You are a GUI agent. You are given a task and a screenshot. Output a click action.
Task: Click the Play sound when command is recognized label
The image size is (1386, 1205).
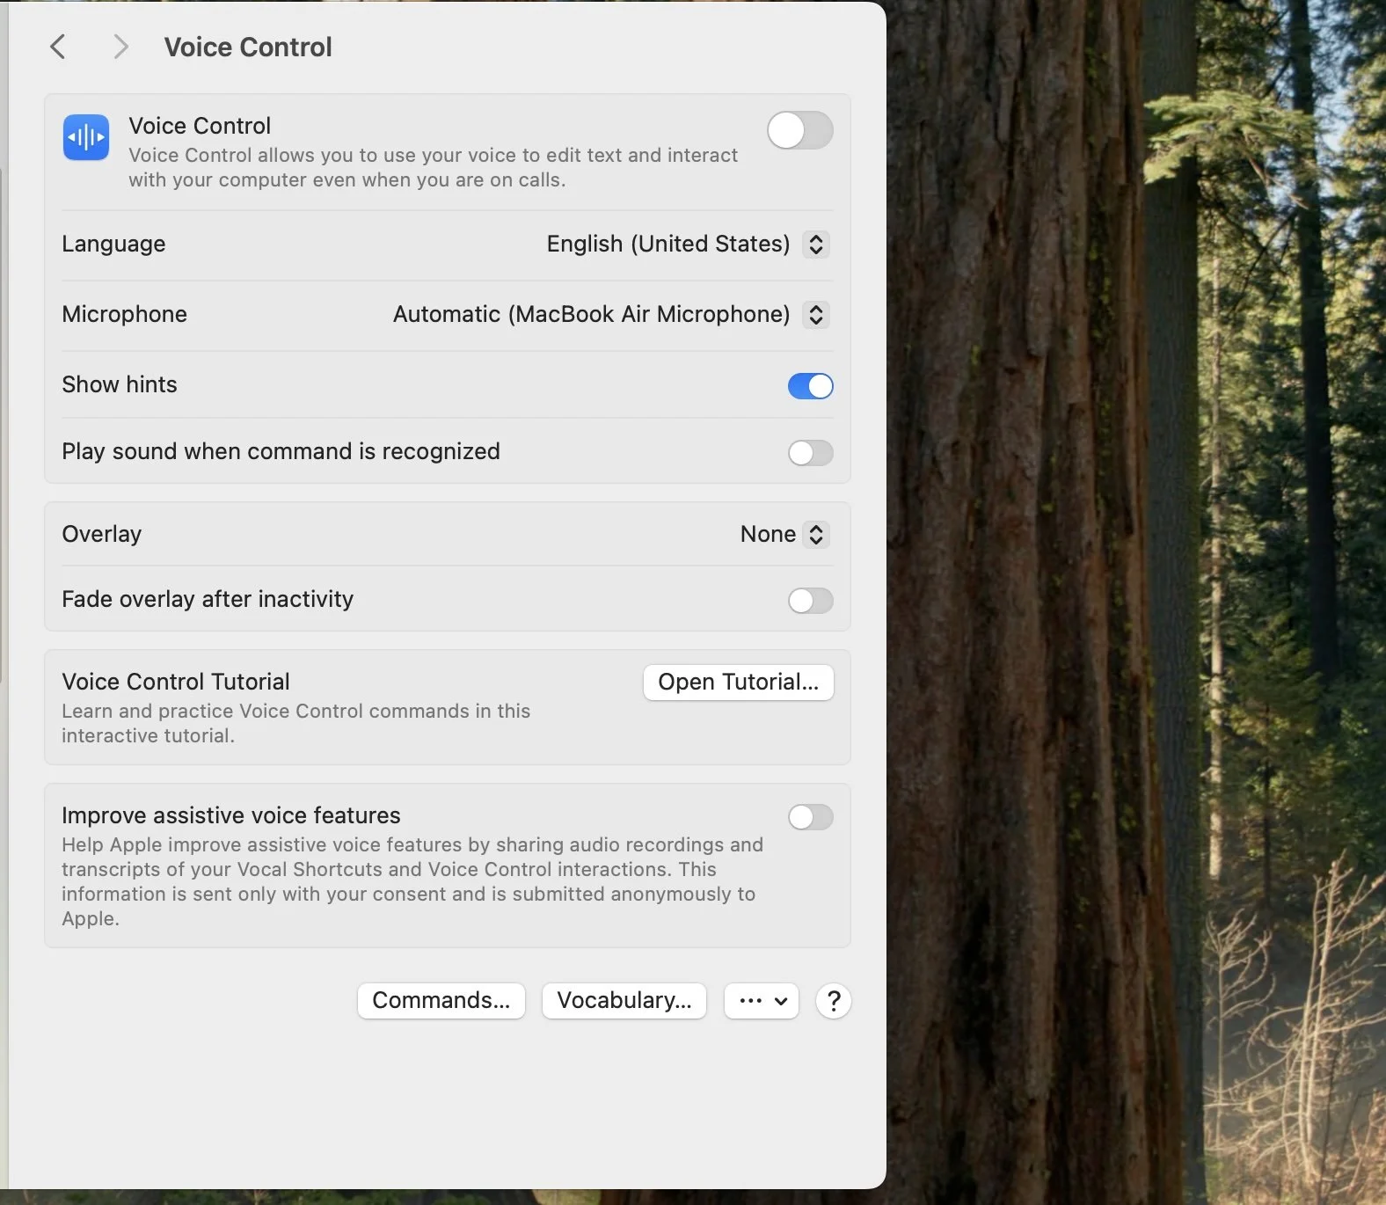(x=281, y=451)
